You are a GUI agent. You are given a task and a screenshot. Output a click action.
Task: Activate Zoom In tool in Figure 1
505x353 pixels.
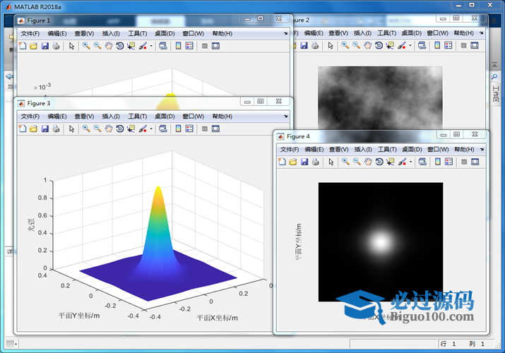tap(86, 46)
